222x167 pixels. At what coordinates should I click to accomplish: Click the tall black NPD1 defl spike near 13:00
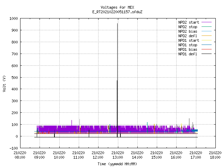[x=117, y=80]
